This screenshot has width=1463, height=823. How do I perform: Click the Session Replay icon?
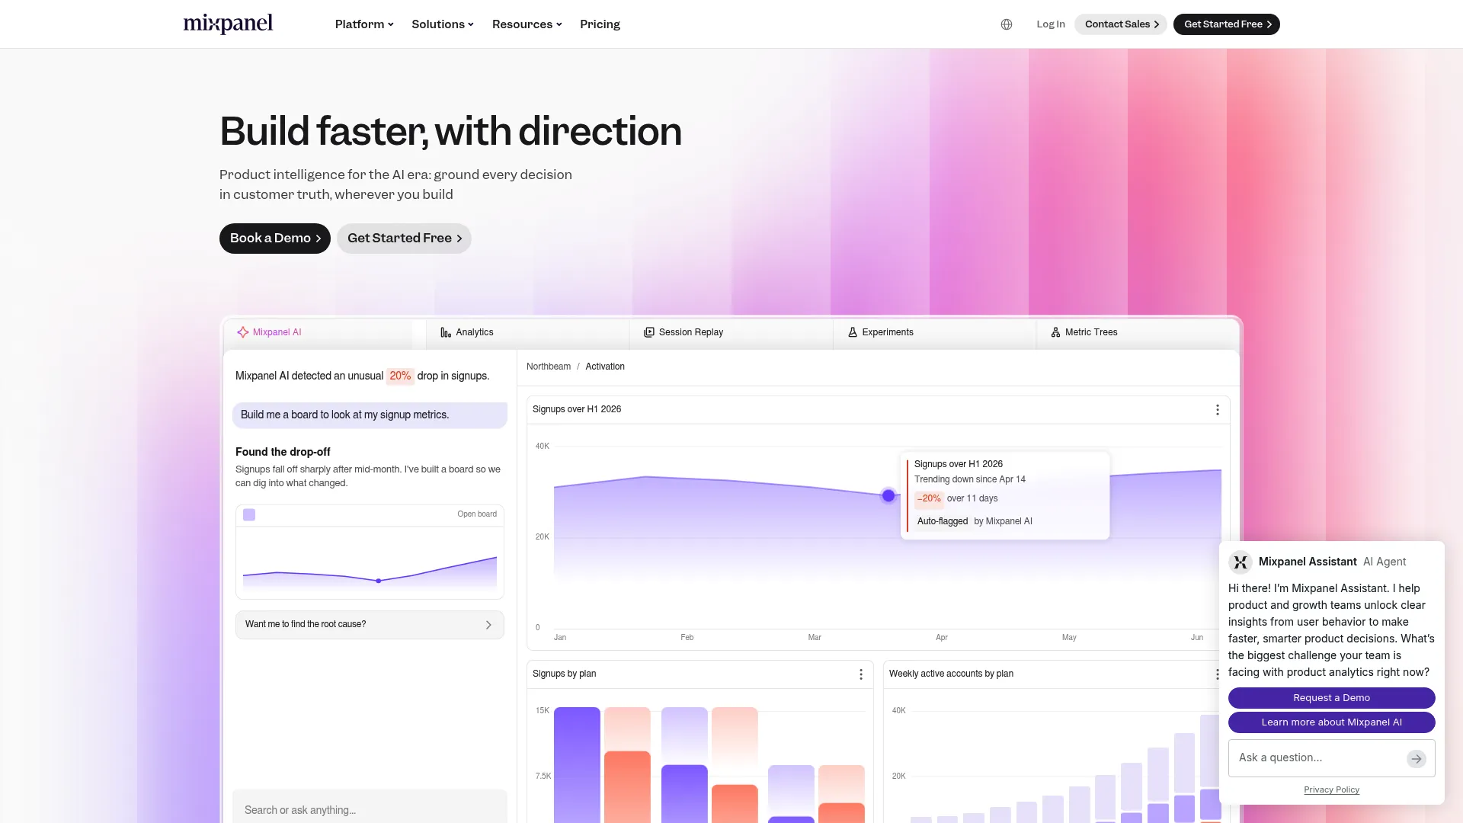[x=649, y=332]
